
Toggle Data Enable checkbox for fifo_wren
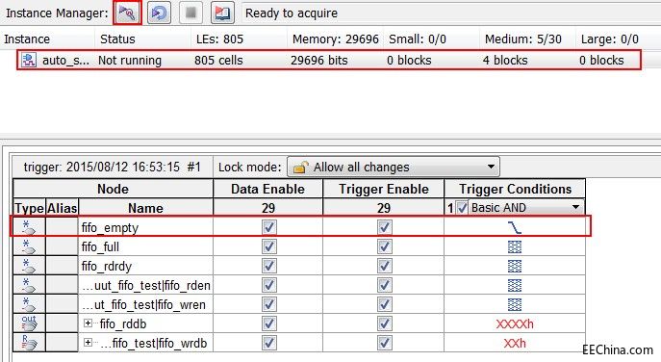pyautogui.click(x=269, y=304)
